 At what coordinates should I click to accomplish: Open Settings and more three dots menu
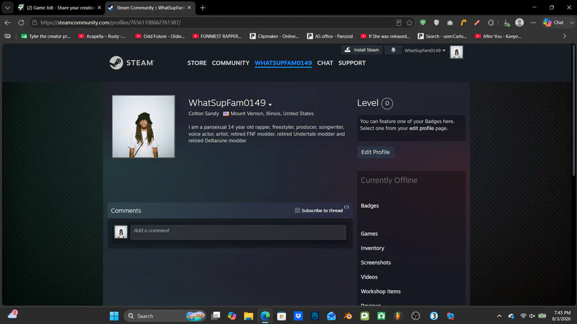(x=533, y=23)
